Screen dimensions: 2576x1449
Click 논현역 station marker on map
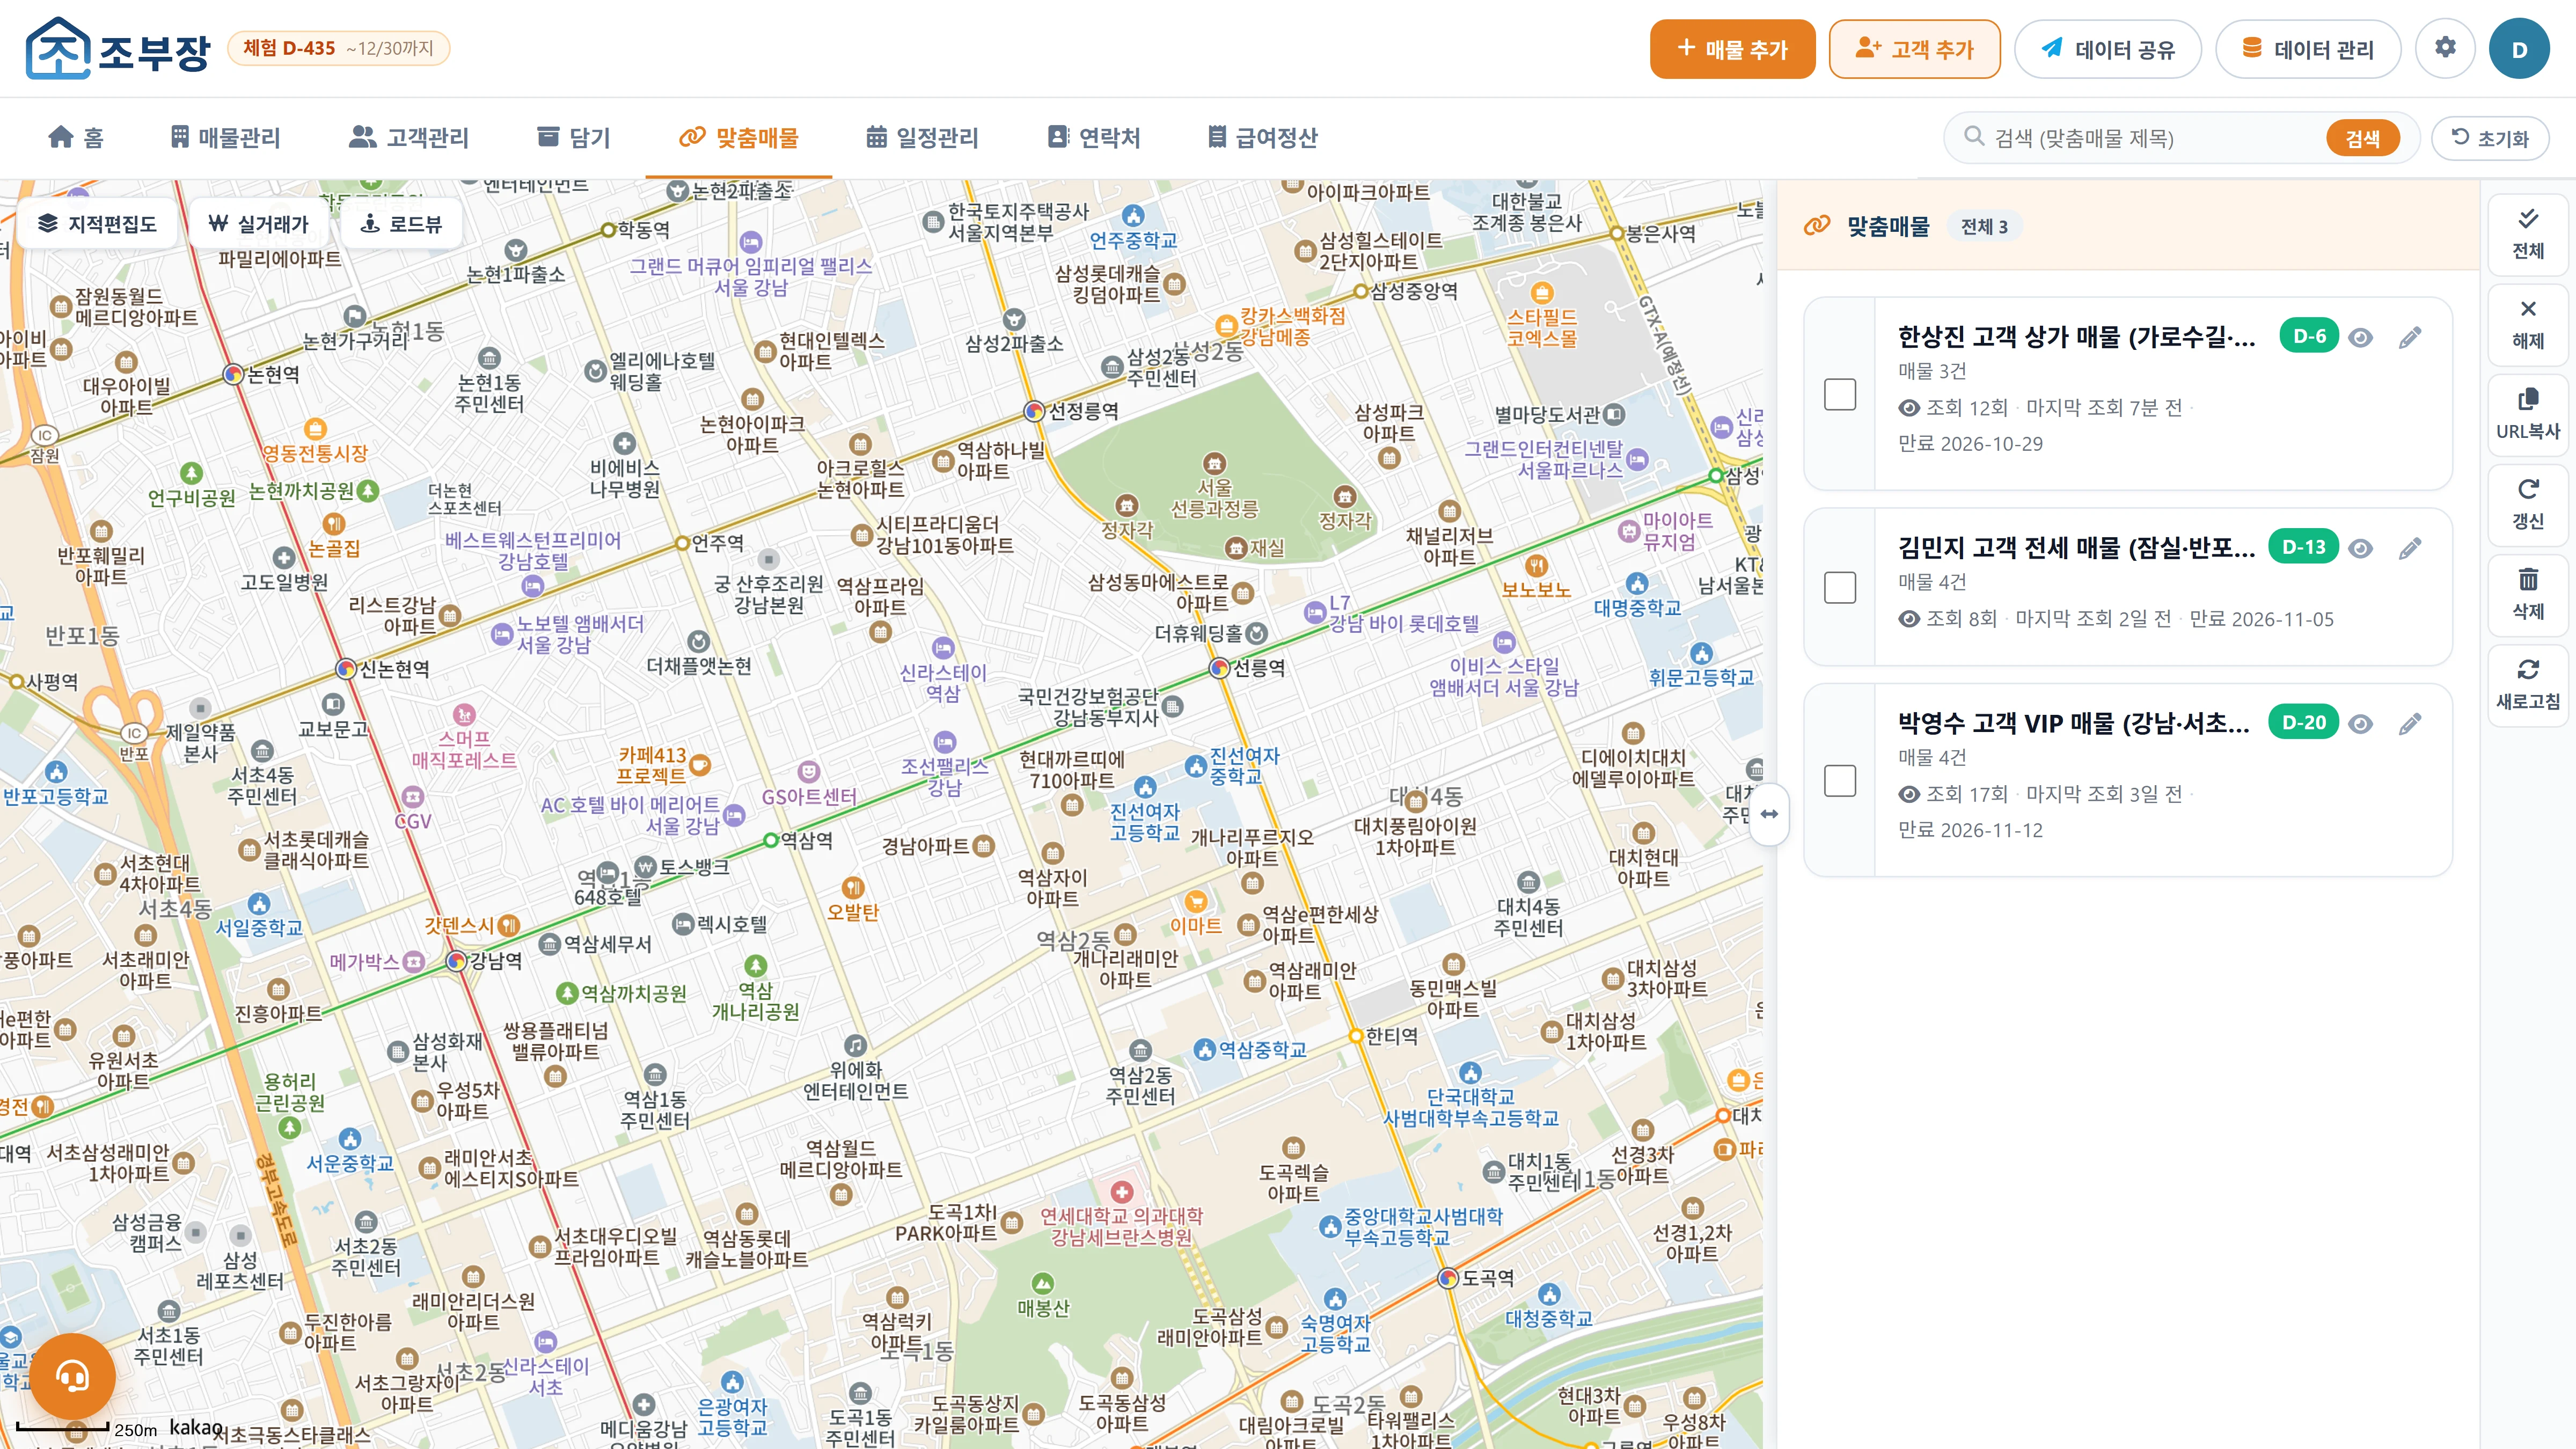[233, 375]
